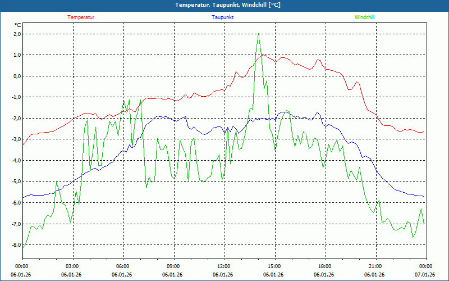The image size is (449, 281).
Task: Click the 0,0 value on the y-axis
Action: (x=16, y=76)
